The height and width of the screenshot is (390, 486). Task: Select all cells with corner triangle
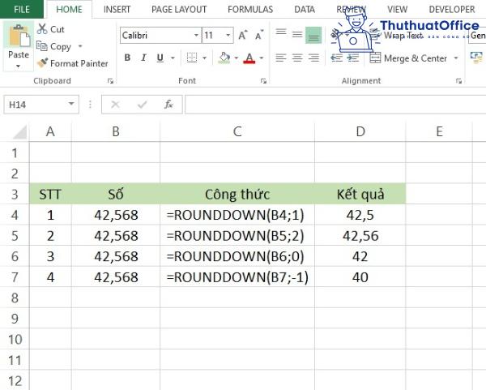20,132
